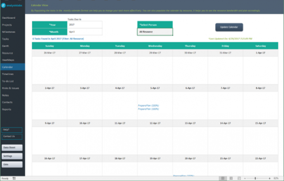Click the Tuesday column header
284x181 pixels.
pyautogui.click(x=120, y=46)
